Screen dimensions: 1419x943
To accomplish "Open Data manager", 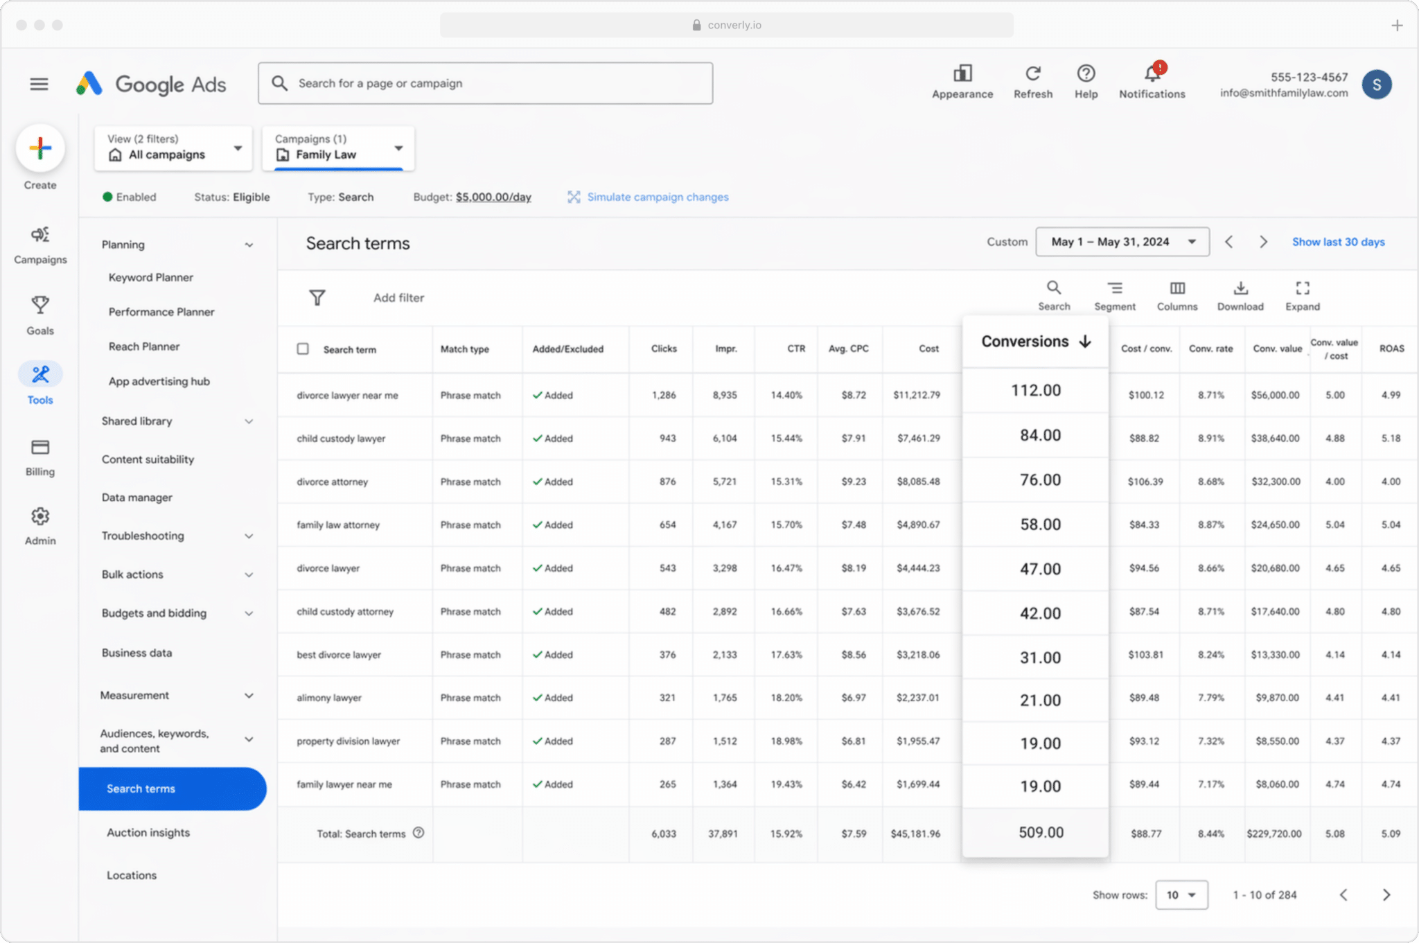I will (137, 497).
